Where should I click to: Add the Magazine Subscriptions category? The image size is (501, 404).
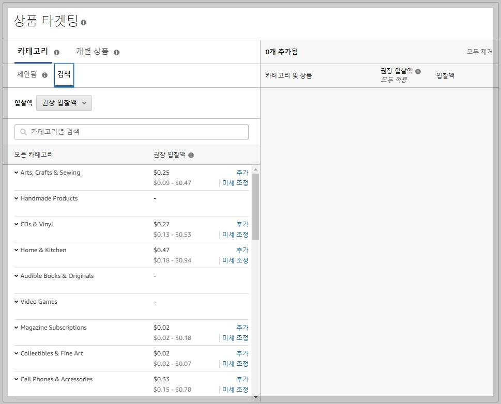point(242,328)
